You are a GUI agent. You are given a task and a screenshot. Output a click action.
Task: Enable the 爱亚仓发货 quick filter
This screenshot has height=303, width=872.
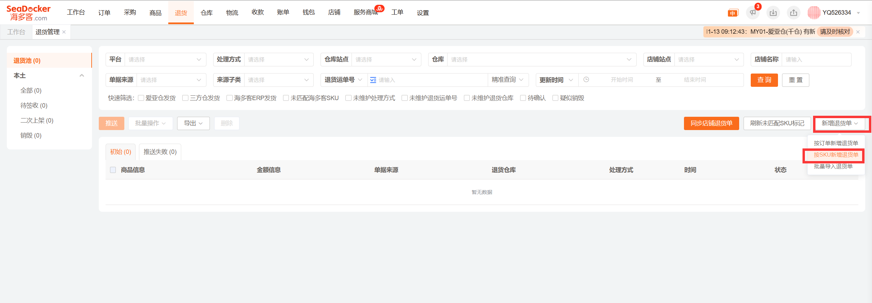141,98
